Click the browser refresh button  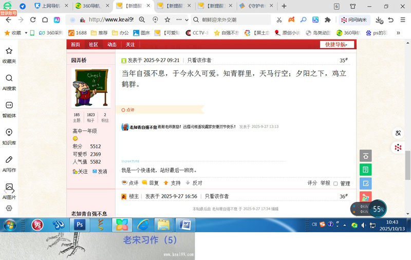pyautogui.click(x=33, y=20)
